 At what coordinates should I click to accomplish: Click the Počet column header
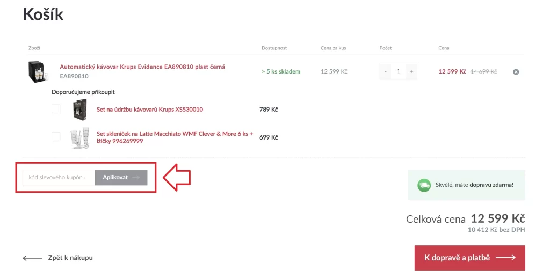click(x=386, y=48)
